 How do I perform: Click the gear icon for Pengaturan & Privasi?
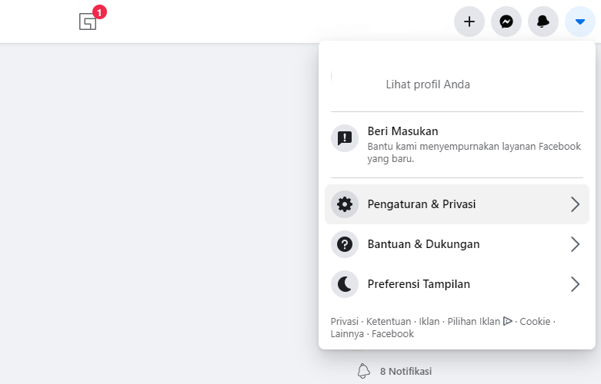(345, 204)
